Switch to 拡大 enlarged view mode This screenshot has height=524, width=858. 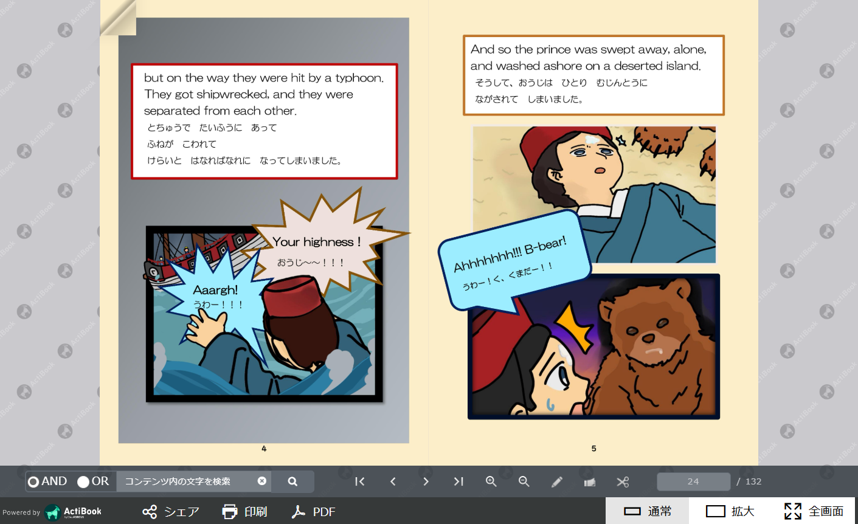730,511
